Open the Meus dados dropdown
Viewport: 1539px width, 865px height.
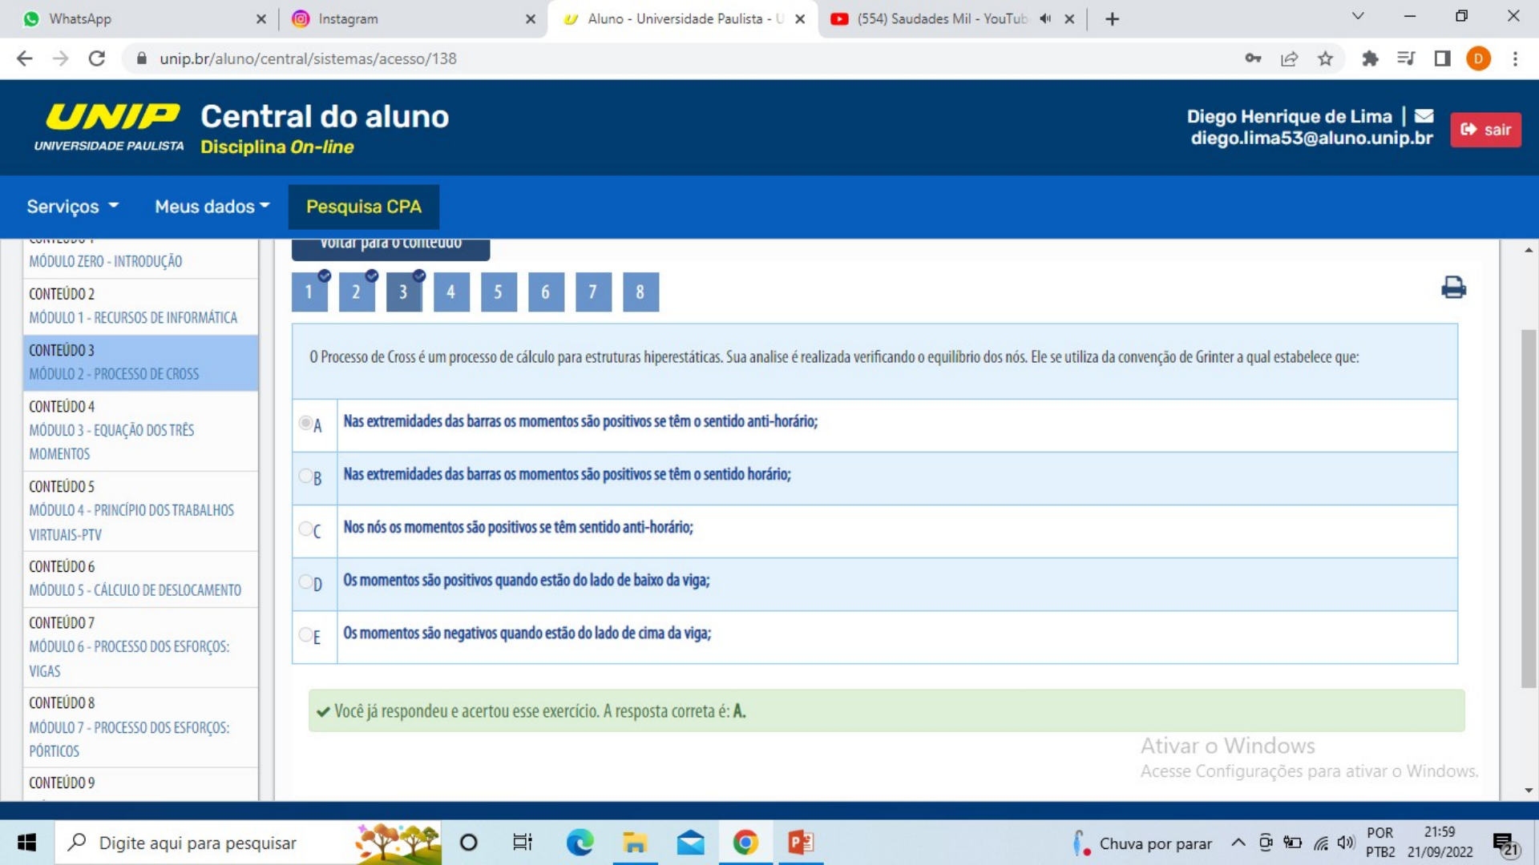[212, 207]
